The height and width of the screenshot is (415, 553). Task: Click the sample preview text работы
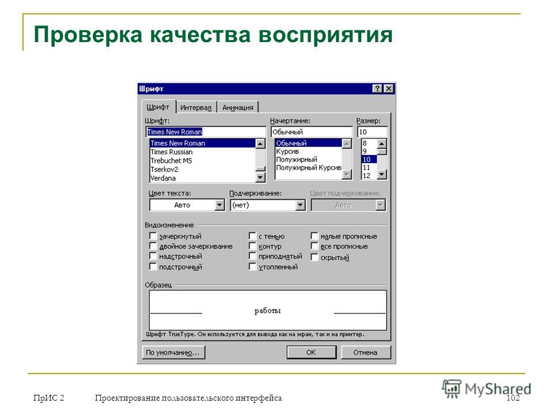268,311
